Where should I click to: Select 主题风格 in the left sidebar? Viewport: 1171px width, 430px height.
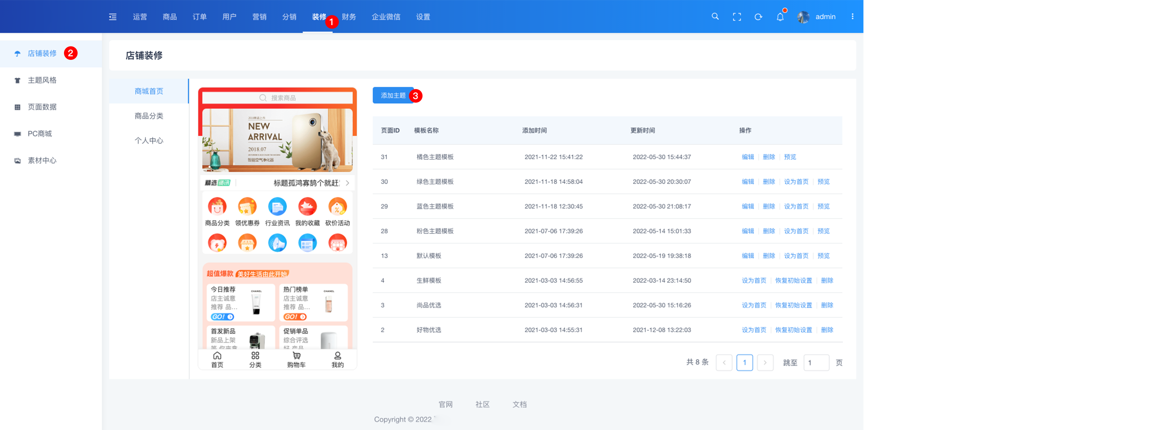tap(42, 80)
